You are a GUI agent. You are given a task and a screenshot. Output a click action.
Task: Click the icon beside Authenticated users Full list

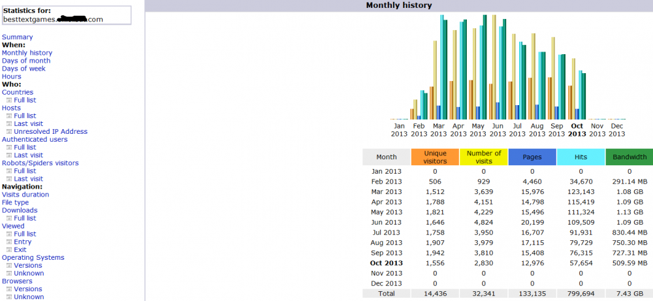coord(8,148)
